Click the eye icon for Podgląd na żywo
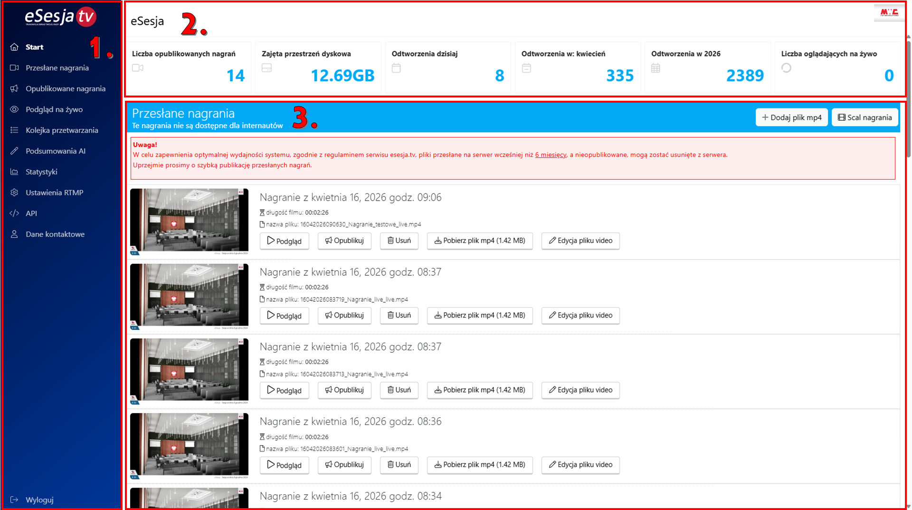This screenshot has width=912, height=510. tap(14, 109)
